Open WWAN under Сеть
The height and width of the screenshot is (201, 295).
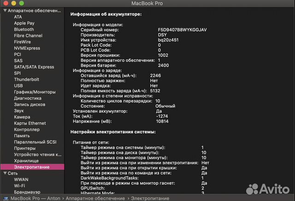(x=21, y=179)
